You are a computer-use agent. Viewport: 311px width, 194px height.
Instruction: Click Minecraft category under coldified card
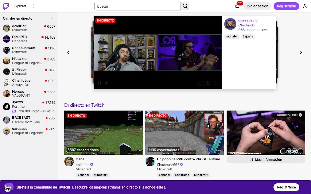coord(83,169)
